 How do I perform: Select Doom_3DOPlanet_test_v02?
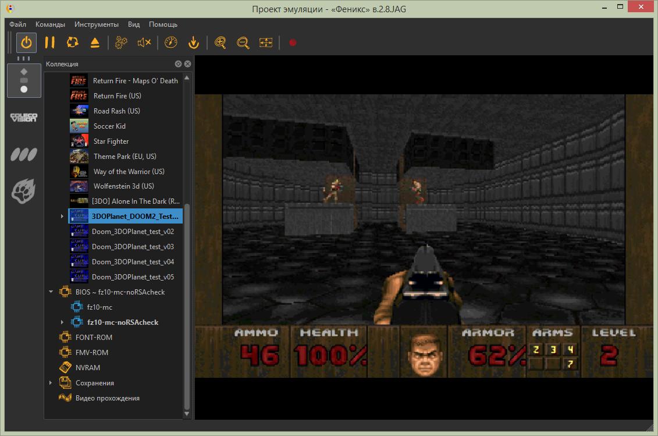coord(133,232)
